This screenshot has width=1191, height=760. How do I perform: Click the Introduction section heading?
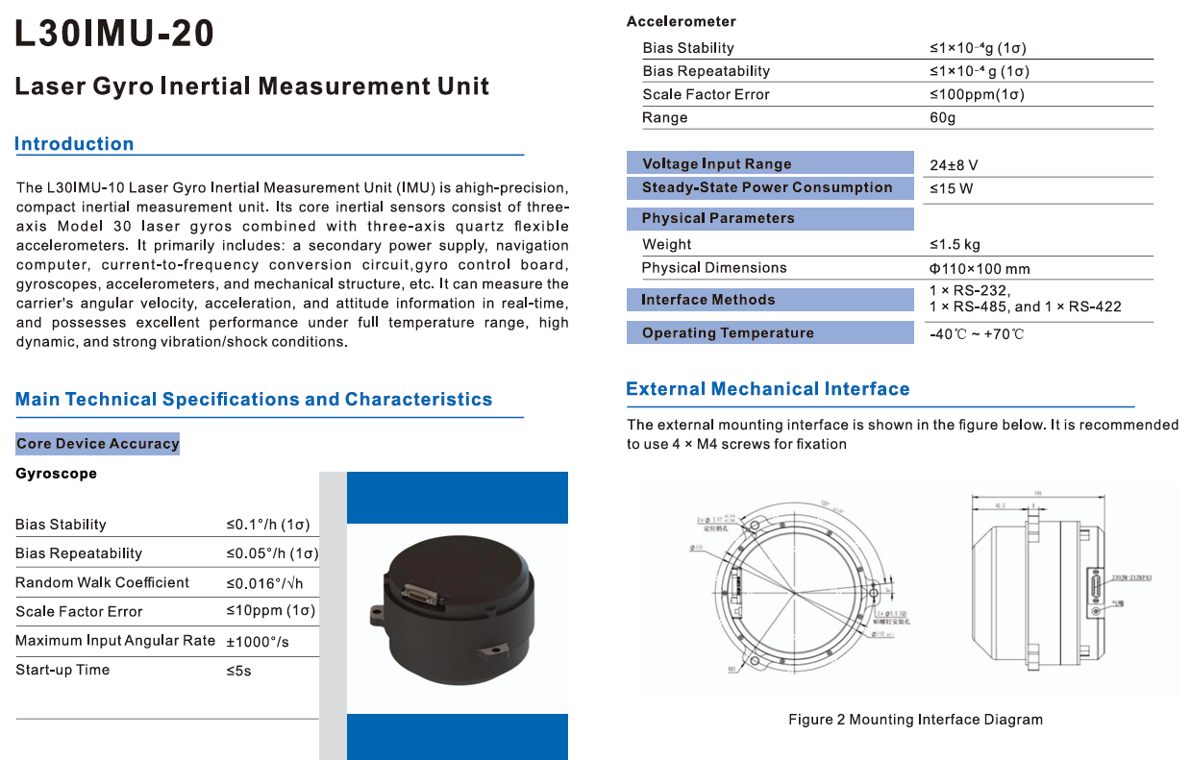click(x=74, y=144)
